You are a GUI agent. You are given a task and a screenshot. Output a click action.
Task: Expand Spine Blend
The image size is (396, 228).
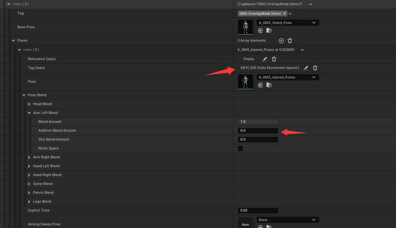pyautogui.click(x=29, y=184)
